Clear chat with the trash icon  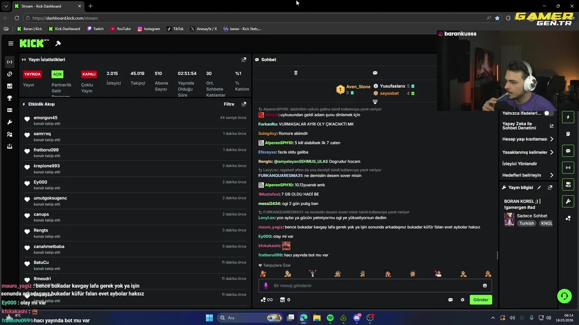(296, 73)
